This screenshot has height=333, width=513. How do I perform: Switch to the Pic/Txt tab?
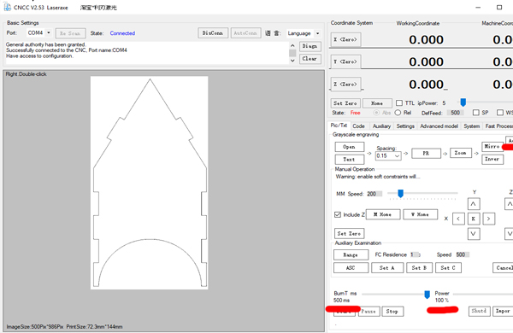tap(339, 126)
